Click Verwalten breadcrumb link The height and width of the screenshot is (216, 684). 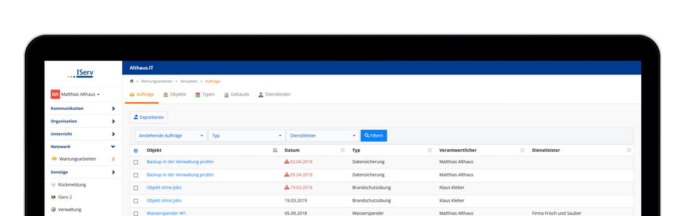pyautogui.click(x=189, y=81)
